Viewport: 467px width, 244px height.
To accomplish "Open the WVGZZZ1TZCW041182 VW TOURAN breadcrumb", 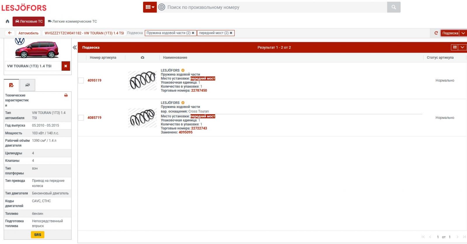I will 84,33.
